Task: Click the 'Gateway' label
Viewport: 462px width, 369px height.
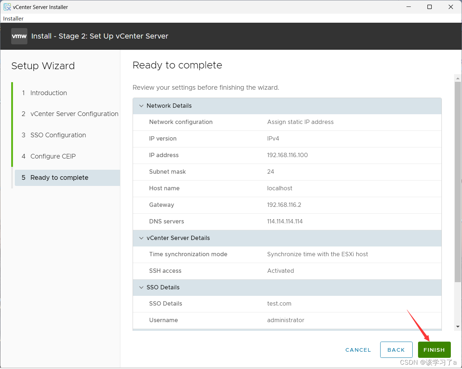Action: 161,205
